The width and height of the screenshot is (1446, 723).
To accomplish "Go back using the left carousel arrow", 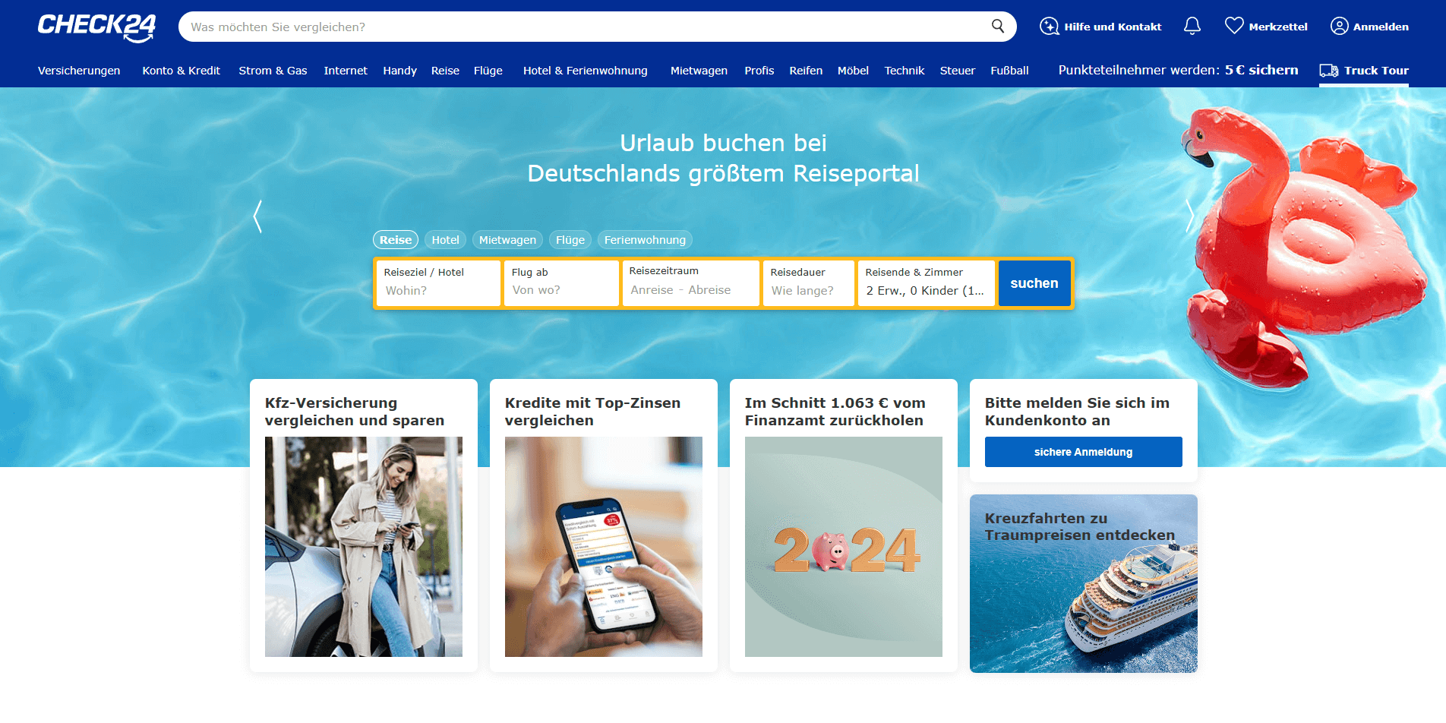I will point(257,216).
